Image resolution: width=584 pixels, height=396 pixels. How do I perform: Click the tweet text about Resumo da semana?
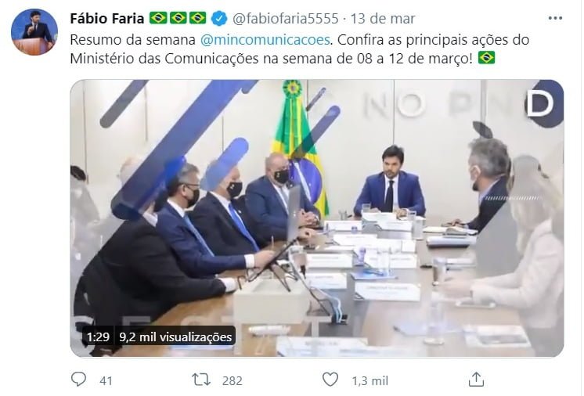(300, 49)
